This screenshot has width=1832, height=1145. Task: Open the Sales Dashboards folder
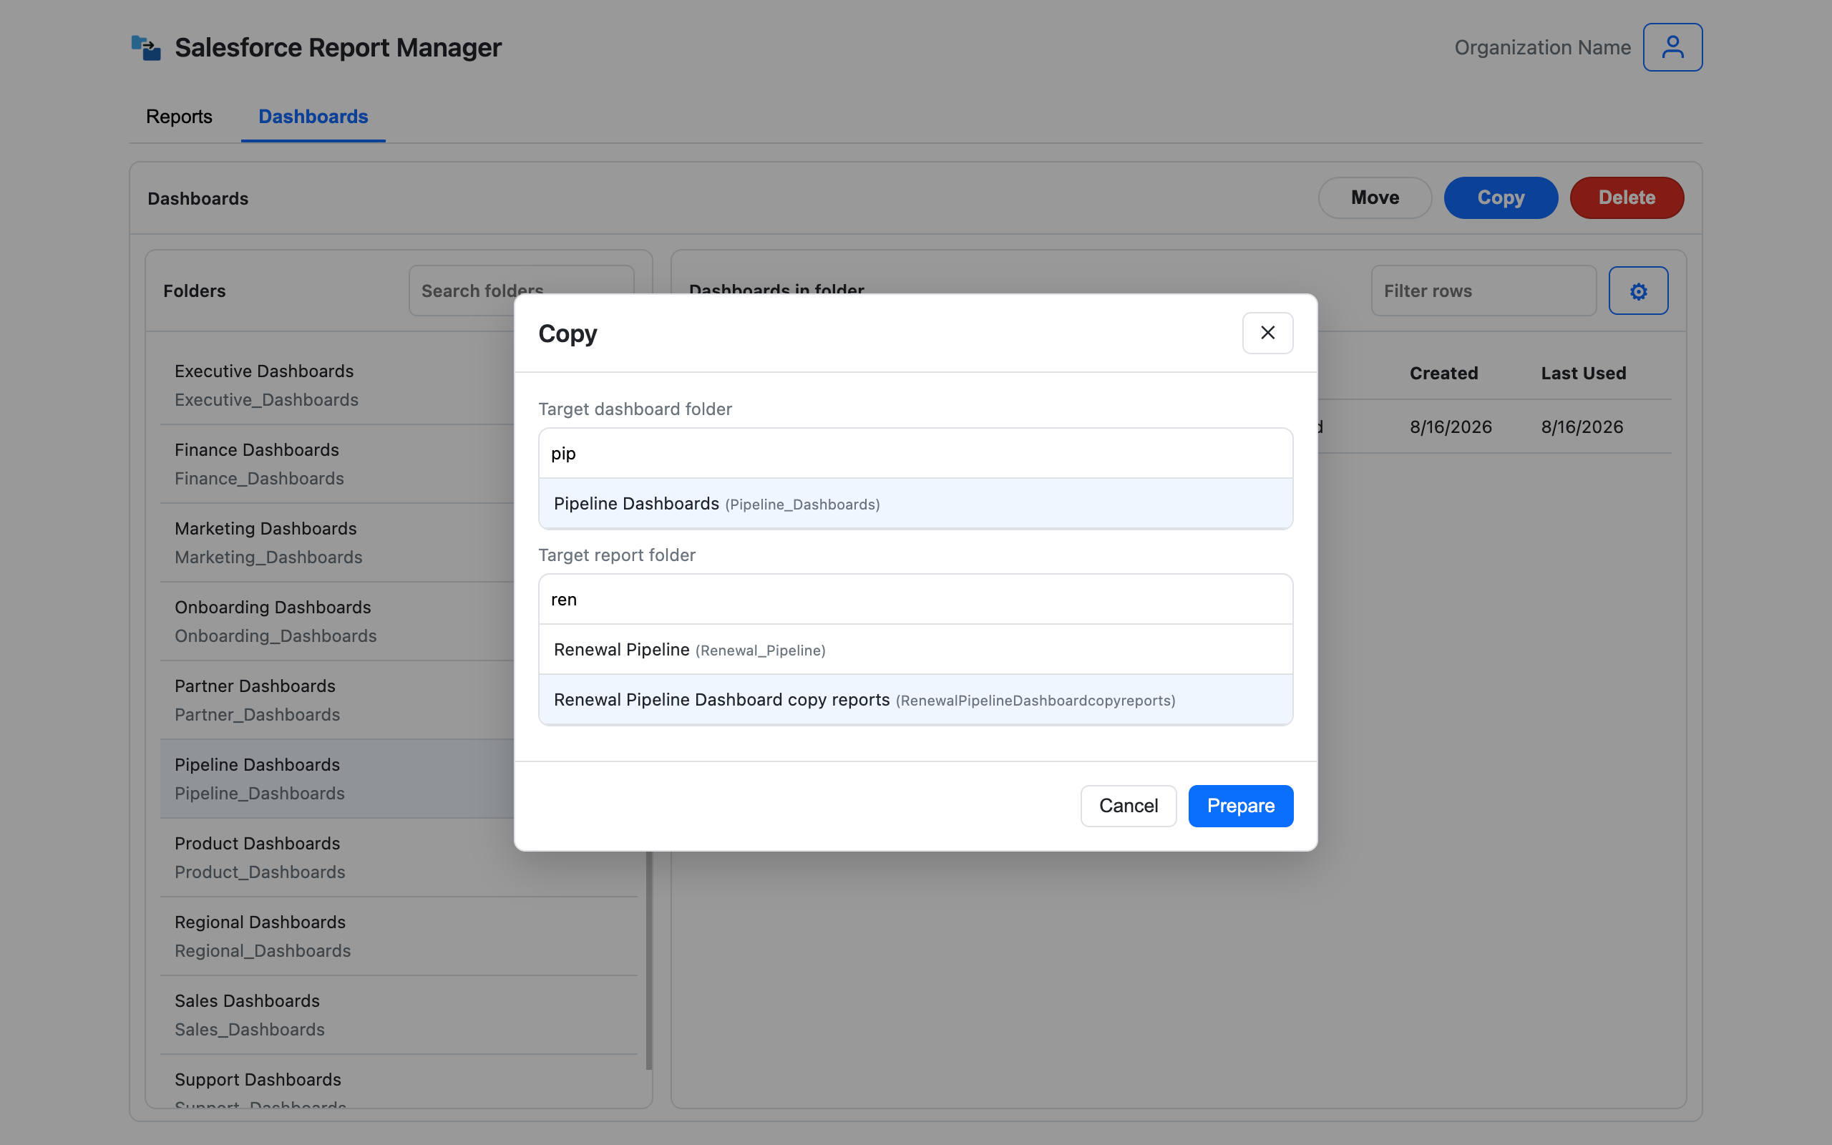click(x=399, y=1015)
